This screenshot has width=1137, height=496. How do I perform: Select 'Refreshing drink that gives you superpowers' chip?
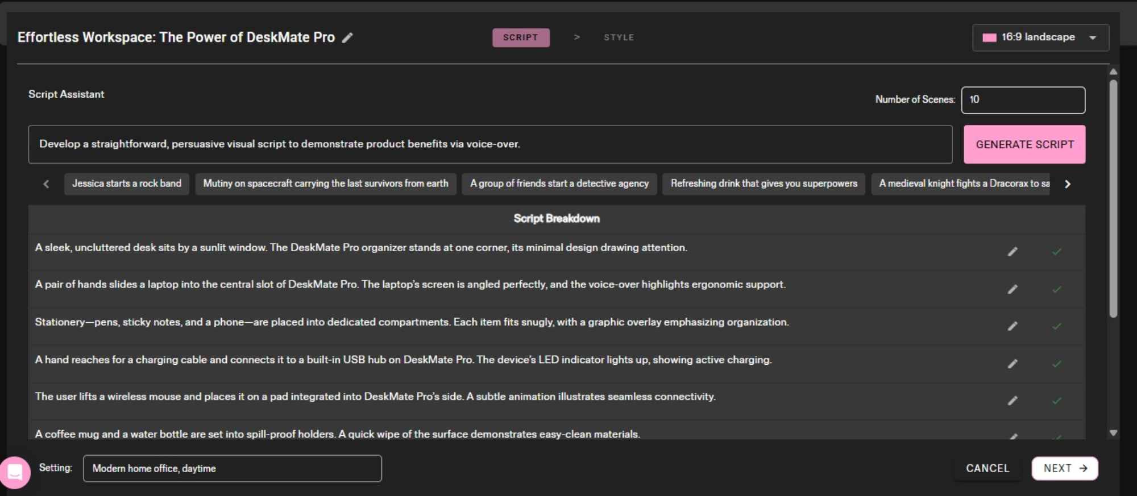tap(763, 184)
